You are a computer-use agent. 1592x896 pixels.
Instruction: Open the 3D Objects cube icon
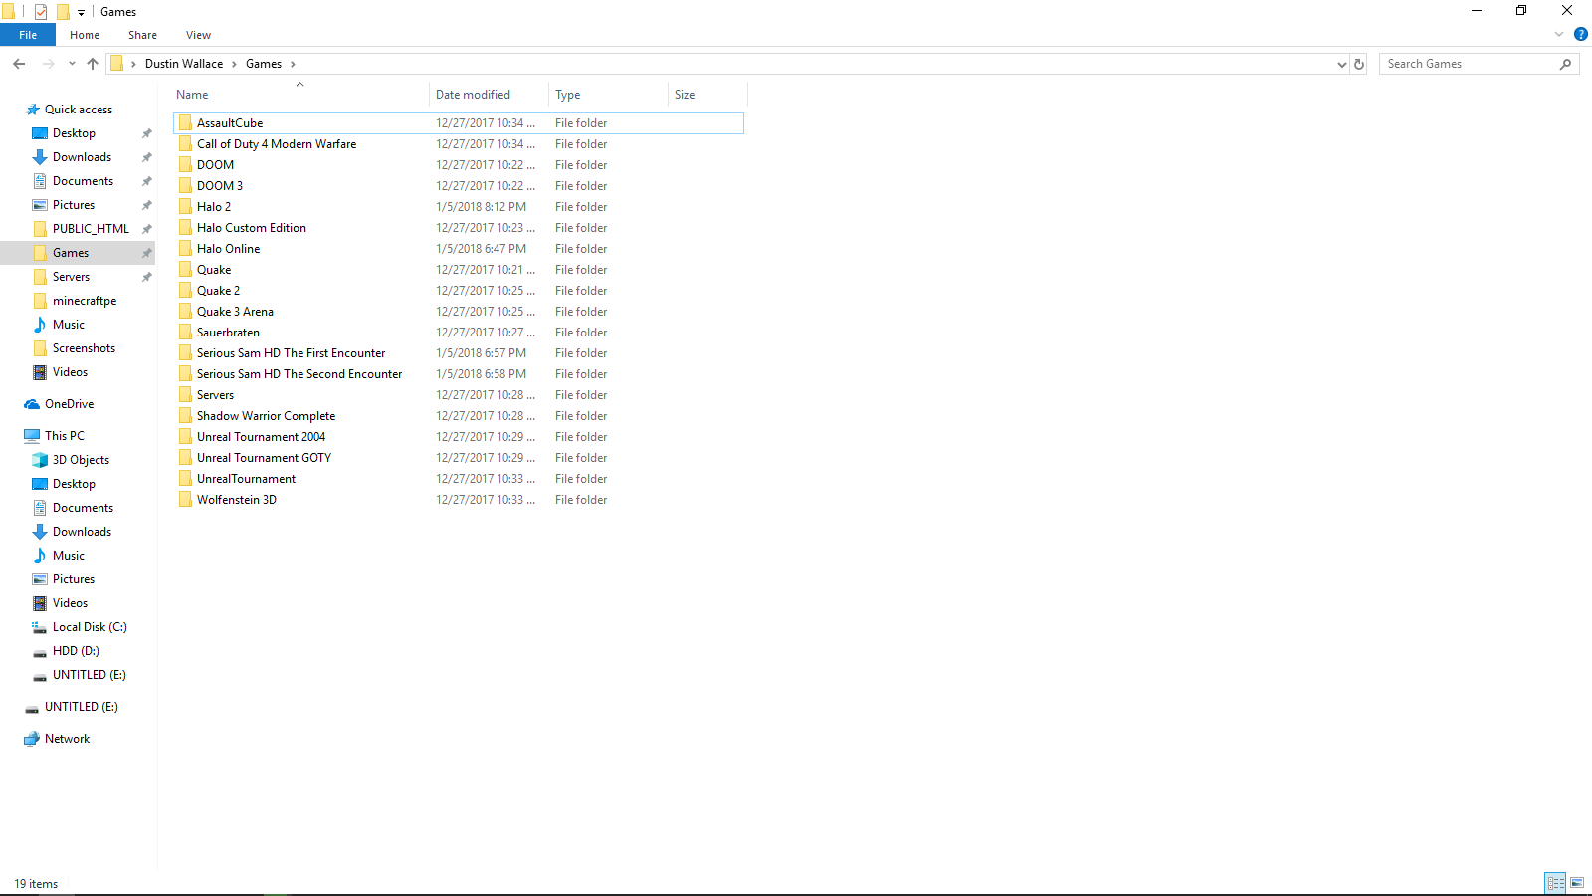tap(40, 460)
